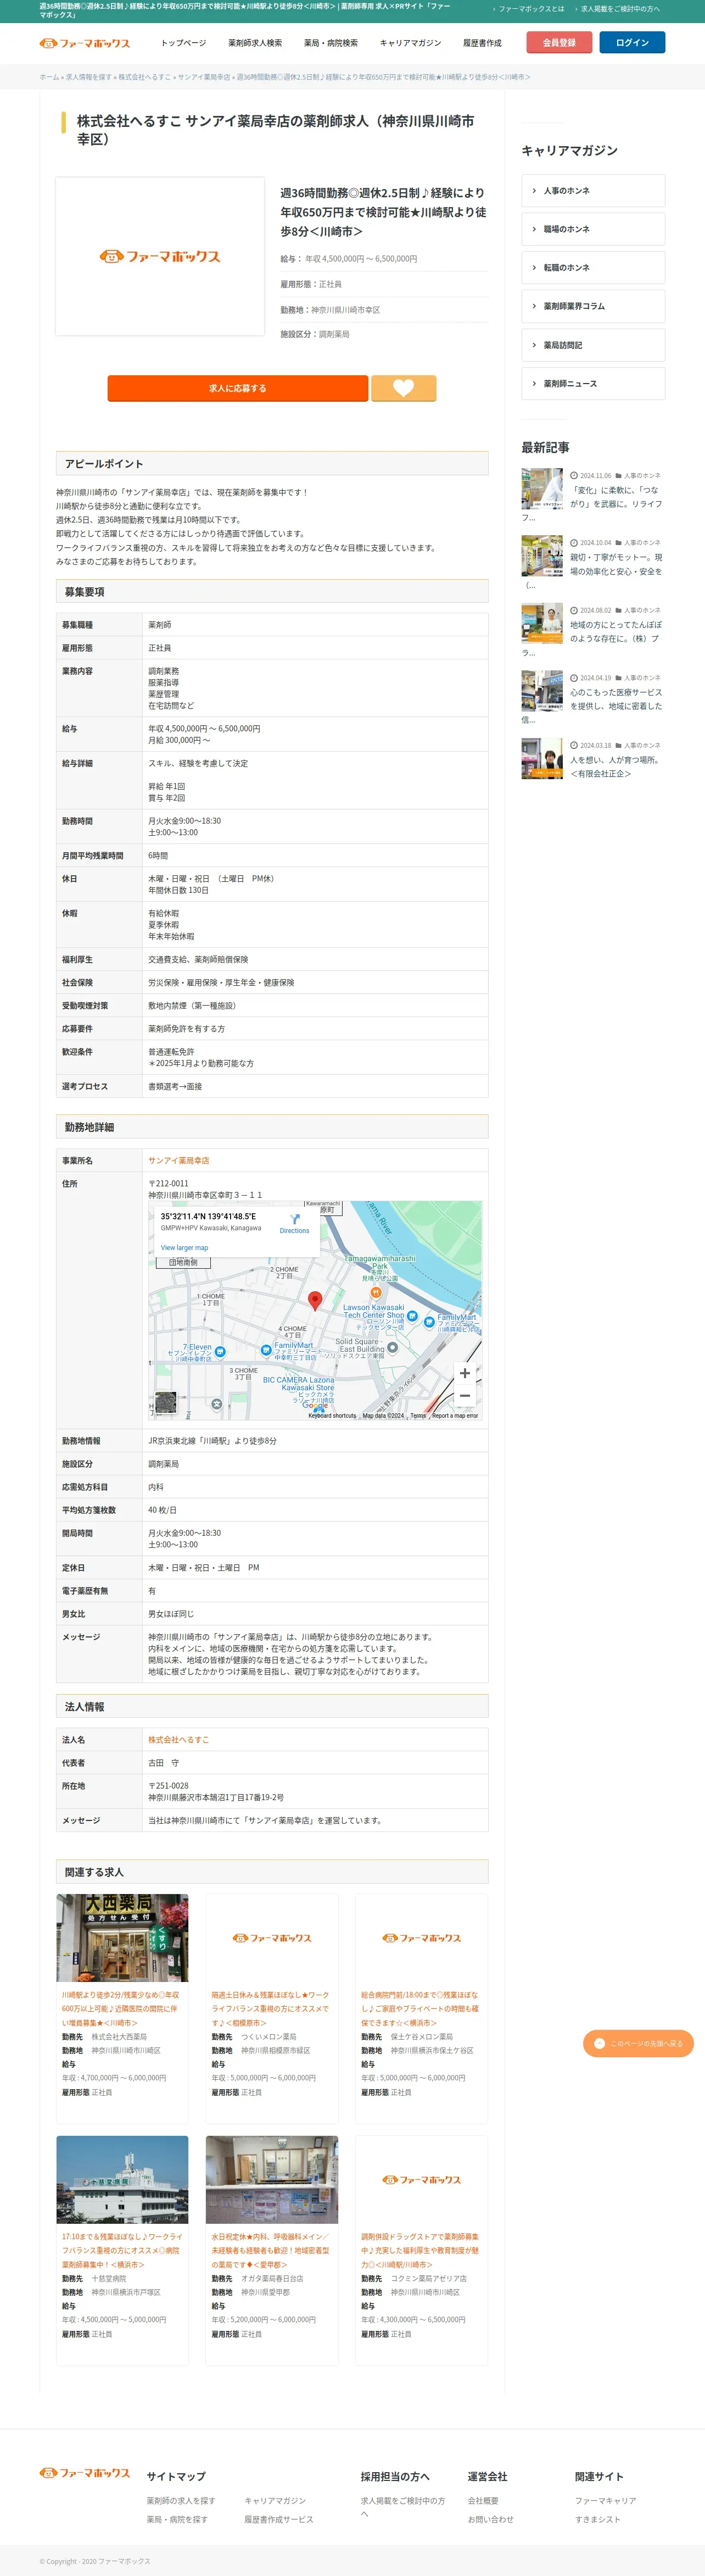Open トップページ in the navigation bar
This screenshot has height=2576, width=705.
tap(184, 43)
